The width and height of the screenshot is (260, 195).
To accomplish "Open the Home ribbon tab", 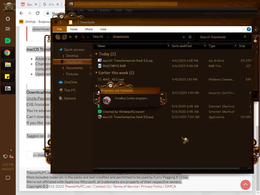I will [x=74, y=29].
